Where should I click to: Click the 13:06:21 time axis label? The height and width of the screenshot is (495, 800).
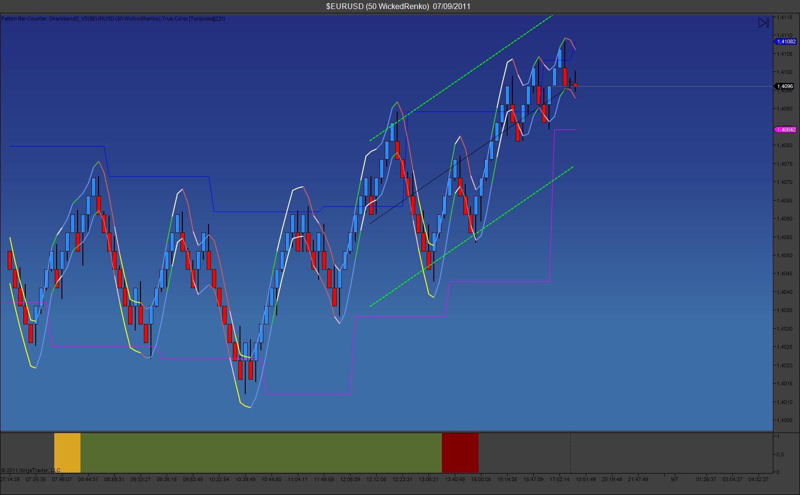[x=429, y=479]
